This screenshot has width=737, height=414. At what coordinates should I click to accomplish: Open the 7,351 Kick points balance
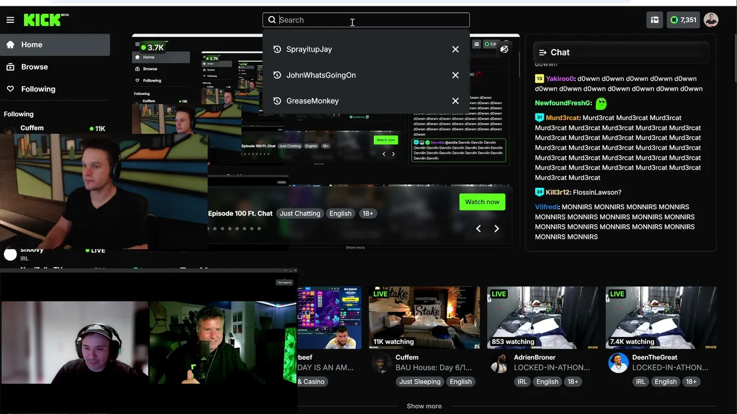683,20
